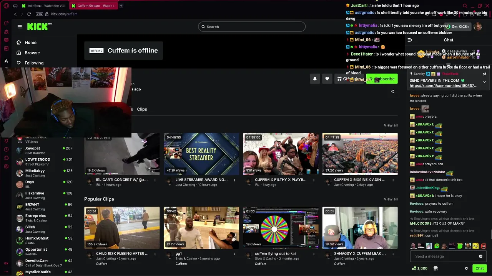Go to Home in sidebar

[31, 43]
